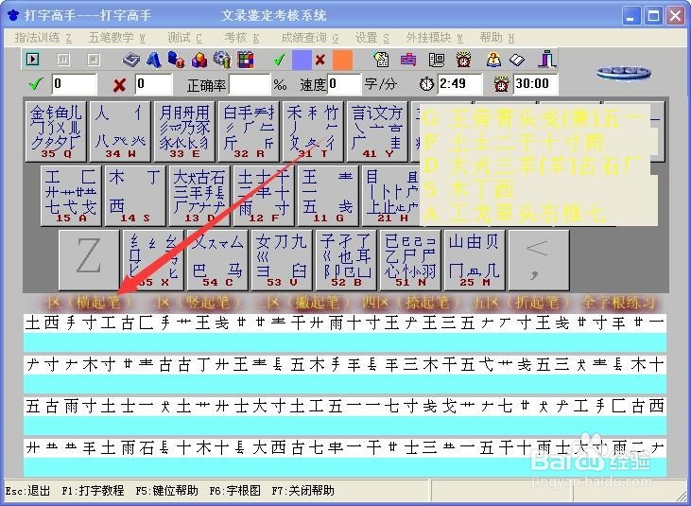Click the 21 H key

(390, 196)
